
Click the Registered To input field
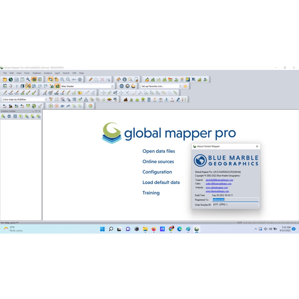point(236,200)
